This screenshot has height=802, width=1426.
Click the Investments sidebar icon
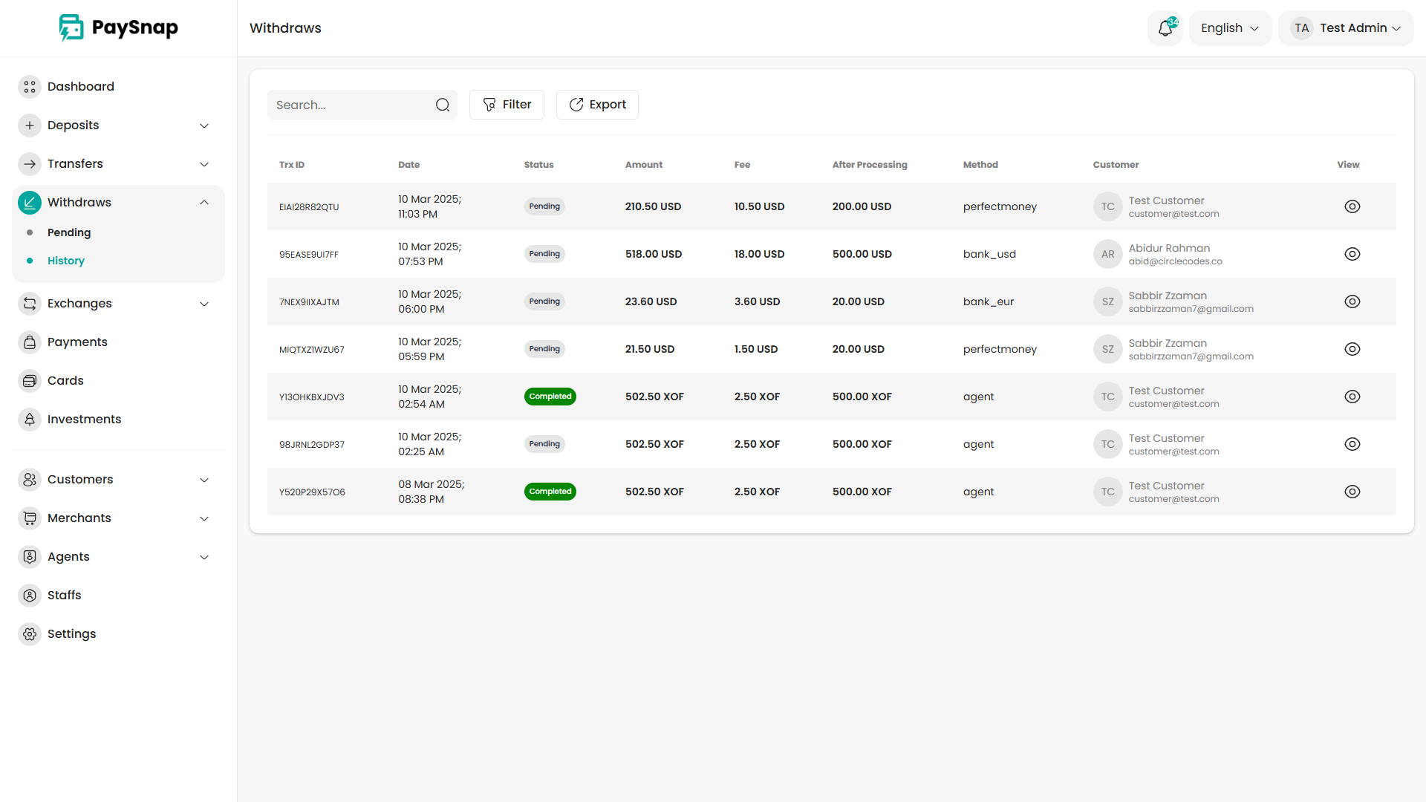[x=30, y=420]
